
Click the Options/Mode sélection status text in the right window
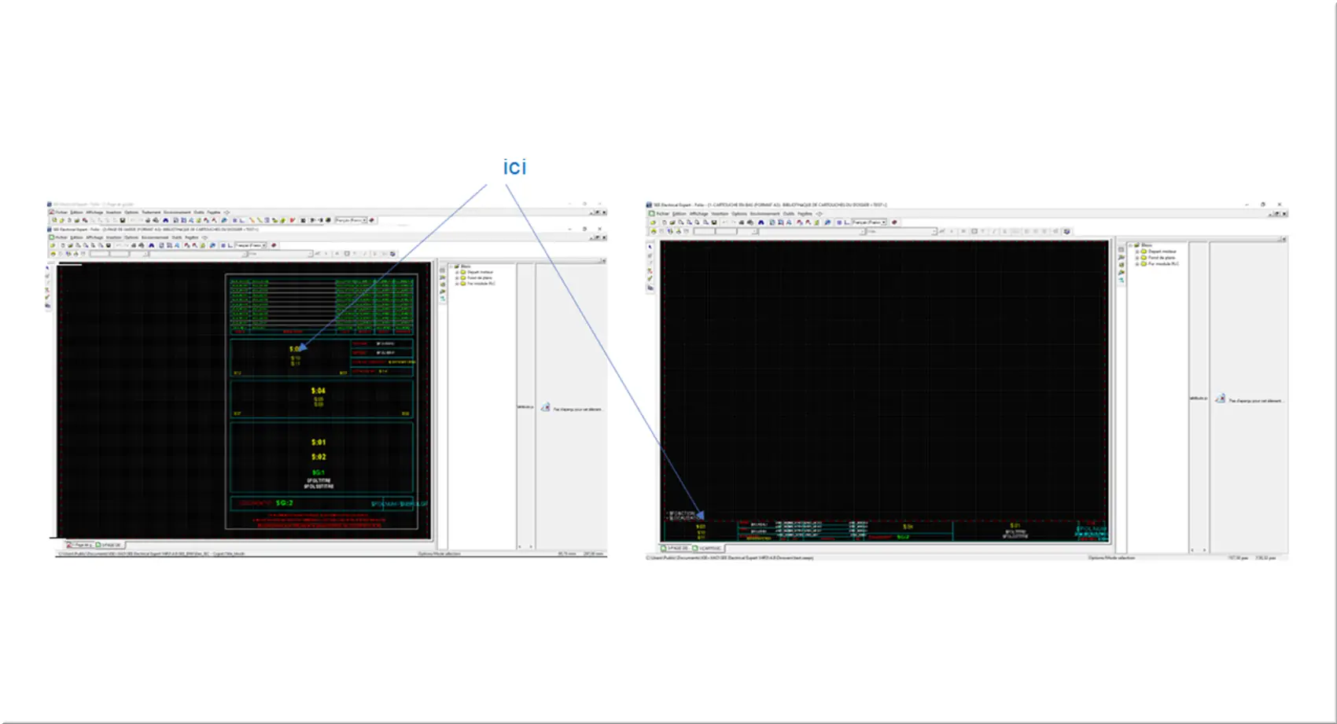point(1111,557)
